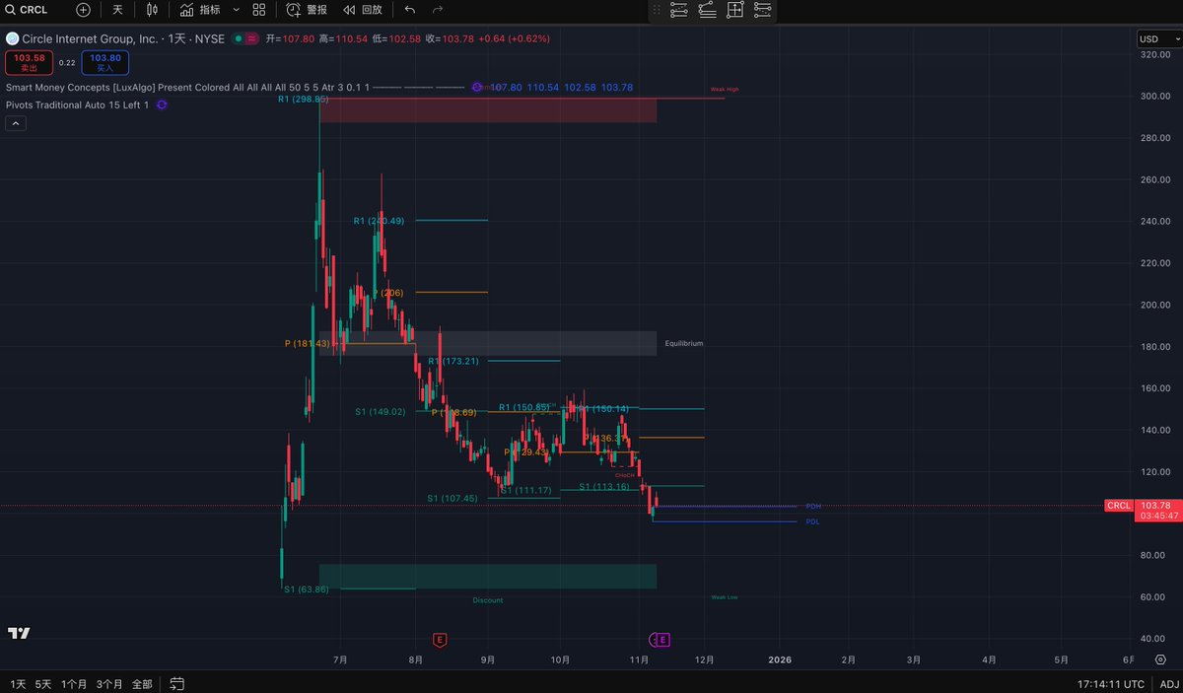Select the Smart Money Concepts indicator legend
Viewport: 1183px width, 693px height.
(x=187, y=87)
